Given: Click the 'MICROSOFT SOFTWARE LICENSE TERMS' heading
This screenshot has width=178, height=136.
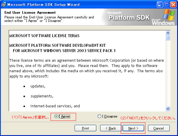Looking at the screenshot, I should pos(44,36).
